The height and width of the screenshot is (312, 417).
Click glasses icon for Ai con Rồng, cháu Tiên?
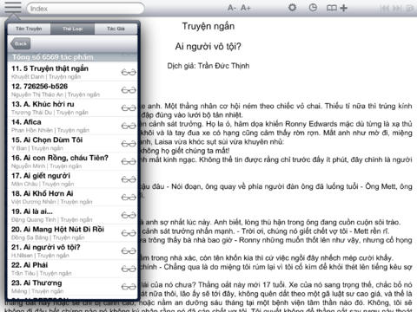click(x=129, y=161)
